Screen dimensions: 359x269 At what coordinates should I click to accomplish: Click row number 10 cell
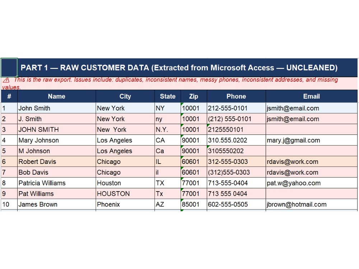tap(9, 204)
